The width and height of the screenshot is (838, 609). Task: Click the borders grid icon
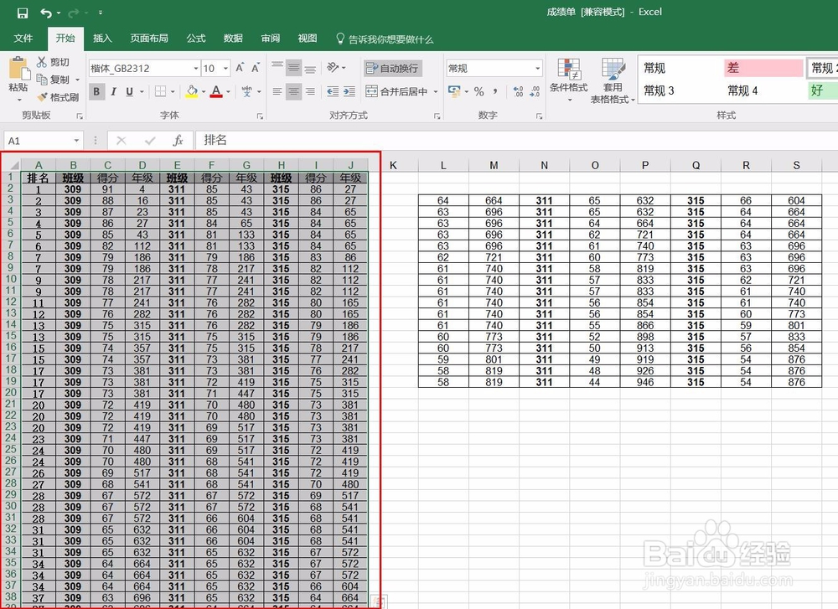click(x=160, y=91)
